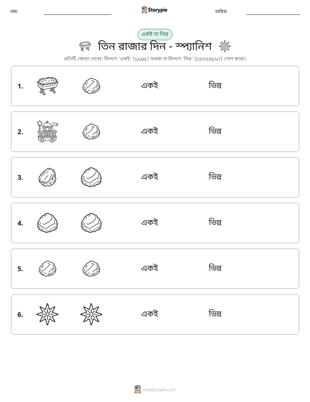The width and height of the screenshot is (310, 402).
Task: Click the first coal lump in row 3
Action: [47, 177]
